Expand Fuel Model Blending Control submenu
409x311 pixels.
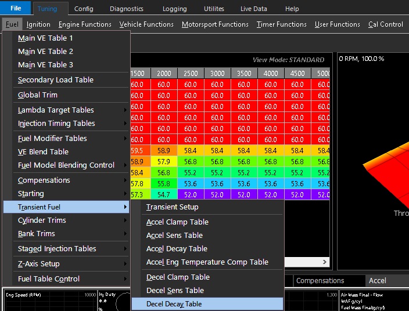(x=66, y=165)
